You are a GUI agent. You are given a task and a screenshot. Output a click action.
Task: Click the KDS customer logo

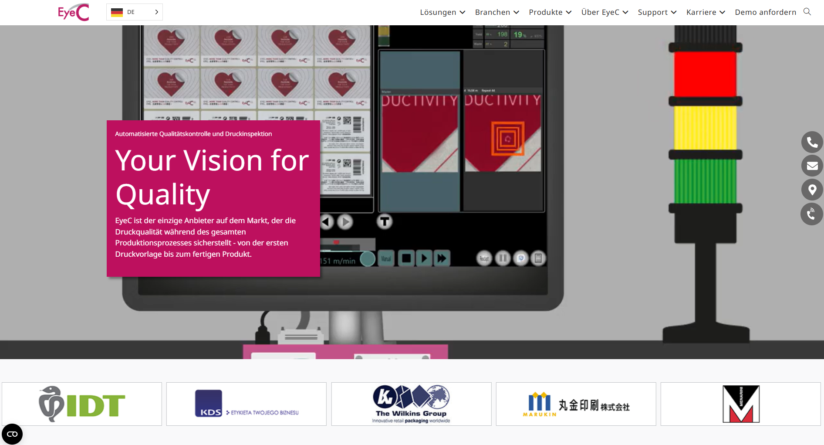pos(247,404)
